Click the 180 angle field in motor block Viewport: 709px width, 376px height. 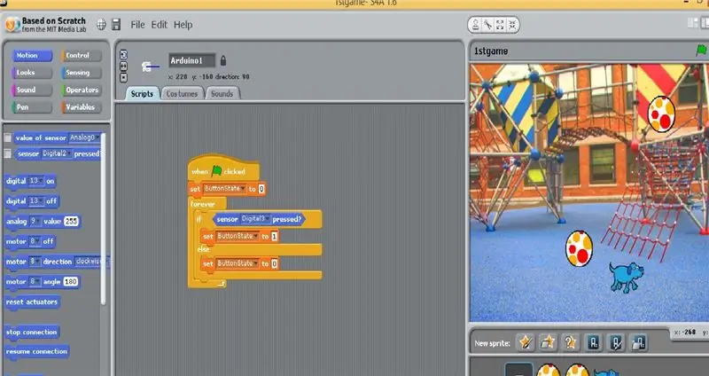point(71,281)
